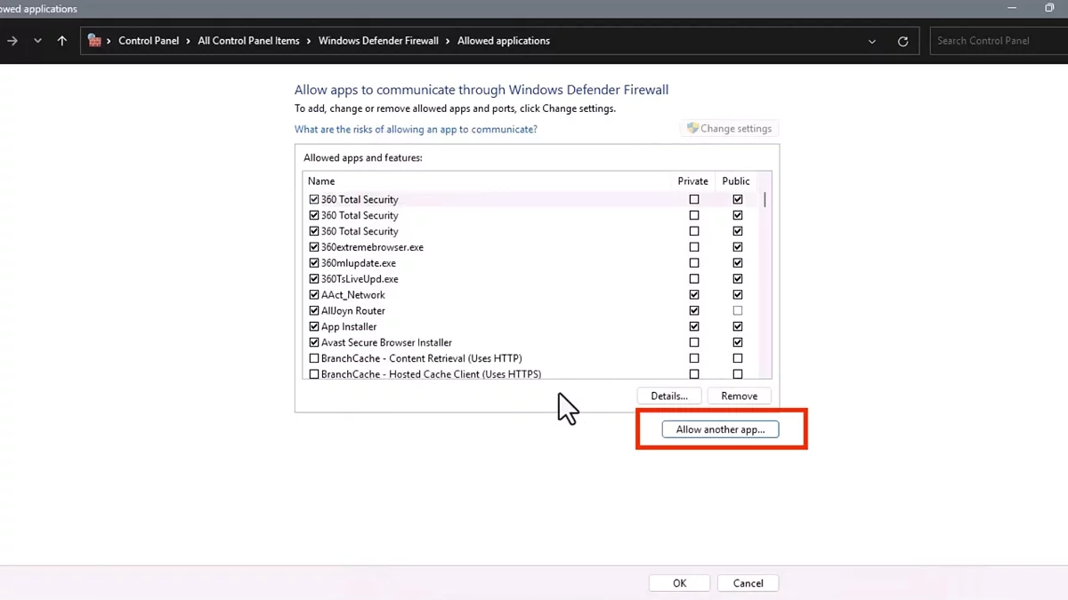The image size is (1068, 600).
Task: Click Allow another app button
Action: point(720,429)
